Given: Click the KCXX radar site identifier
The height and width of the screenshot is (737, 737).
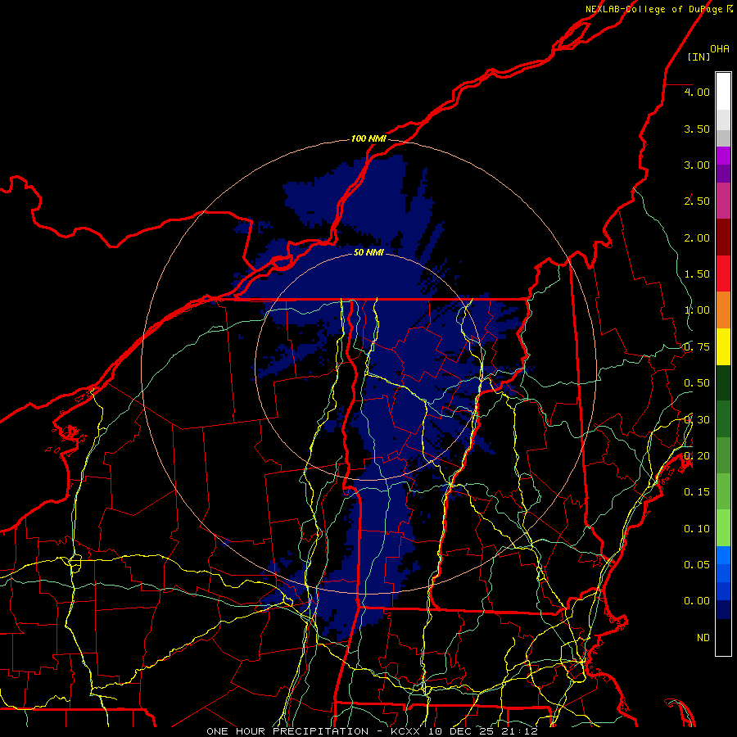Looking at the screenshot, I should pos(406,731).
